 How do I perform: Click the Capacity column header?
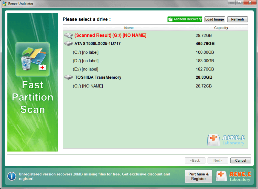click(x=221, y=28)
